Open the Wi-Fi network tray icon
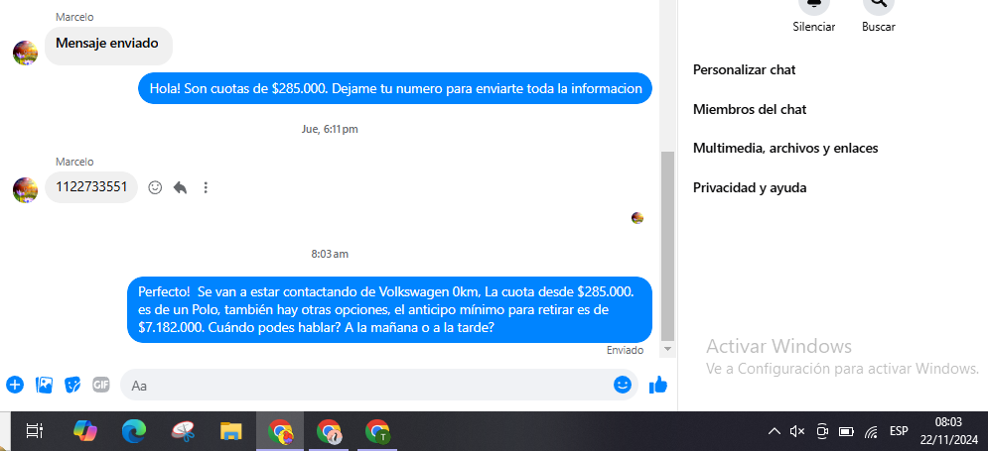 pyautogui.click(x=872, y=431)
